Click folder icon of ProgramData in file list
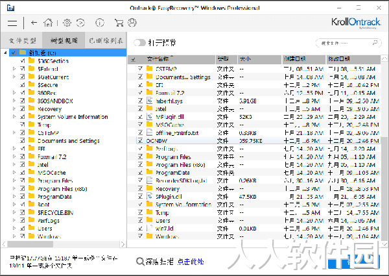 click(x=149, y=172)
